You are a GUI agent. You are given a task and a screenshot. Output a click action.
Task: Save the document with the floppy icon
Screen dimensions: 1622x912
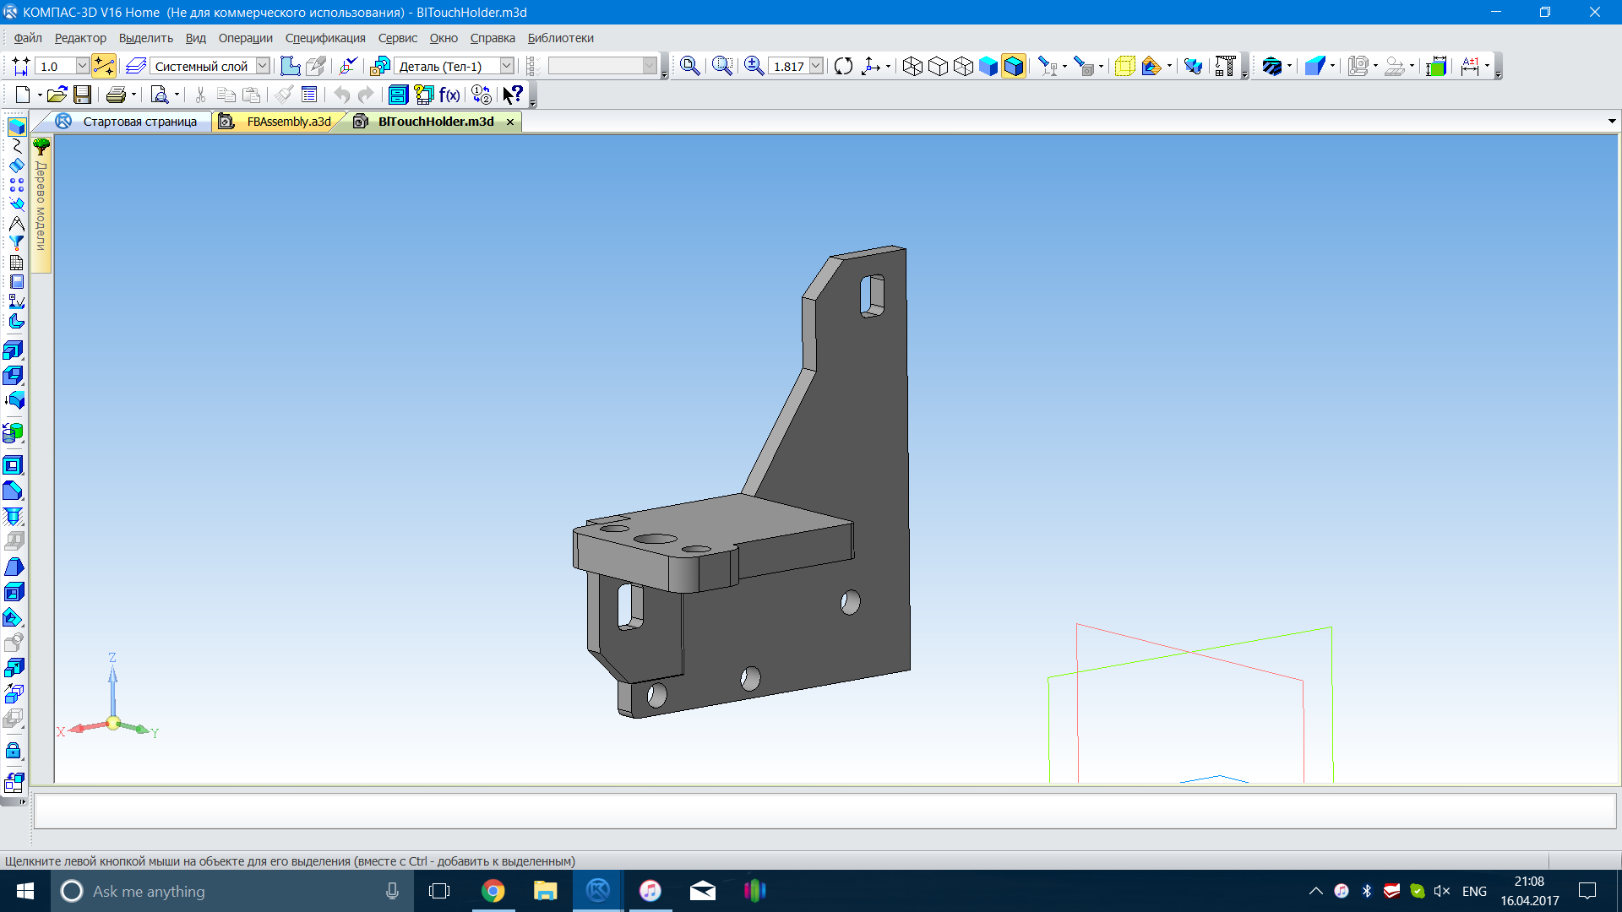pyautogui.click(x=82, y=95)
